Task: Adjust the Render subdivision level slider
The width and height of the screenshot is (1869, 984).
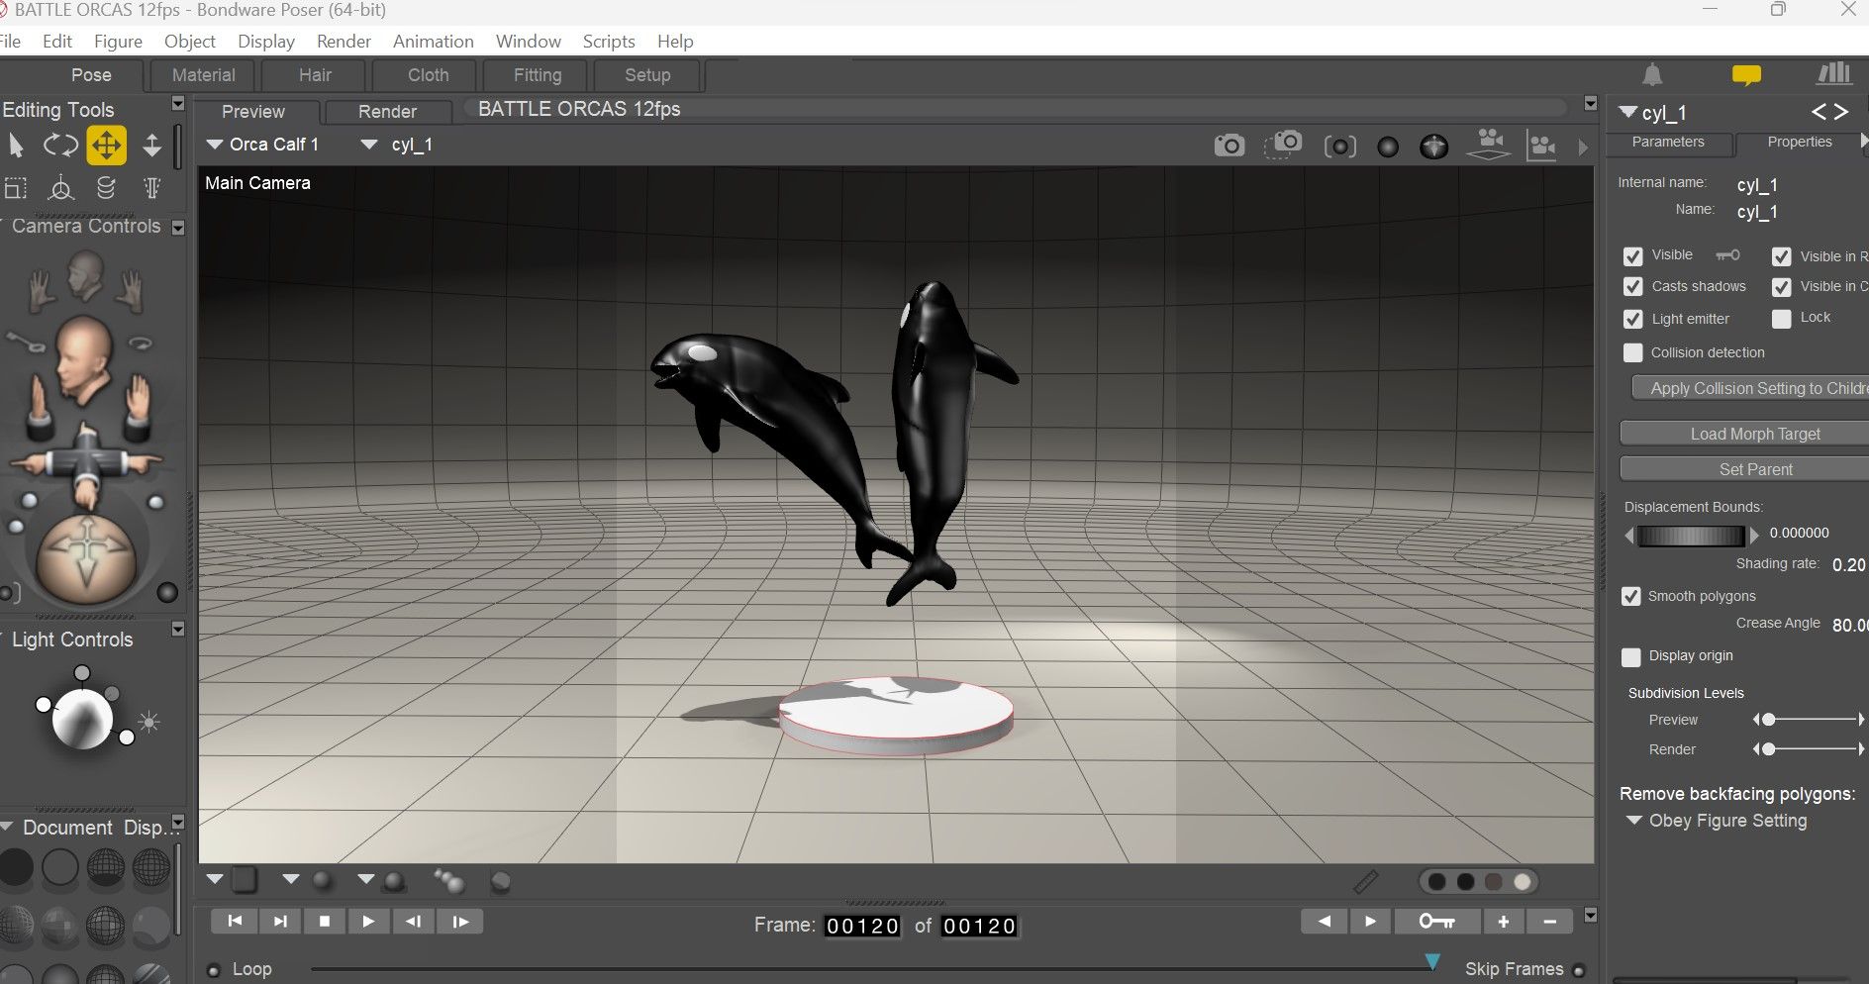Action: pyautogui.click(x=1809, y=749)
